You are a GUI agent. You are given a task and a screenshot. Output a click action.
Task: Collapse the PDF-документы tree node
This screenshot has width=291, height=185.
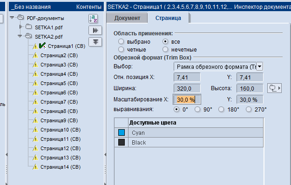[x=12, y=18]
